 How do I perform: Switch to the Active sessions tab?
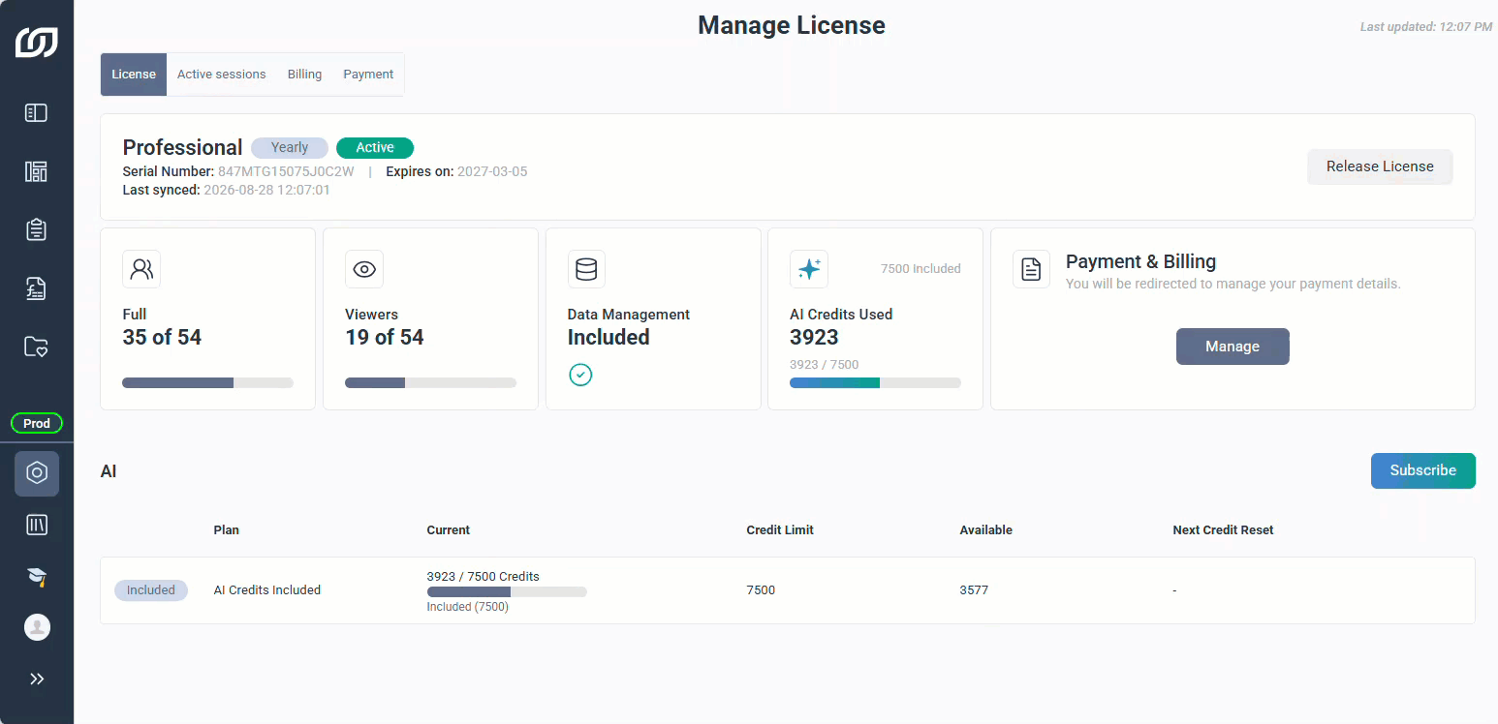pos(222,75)
